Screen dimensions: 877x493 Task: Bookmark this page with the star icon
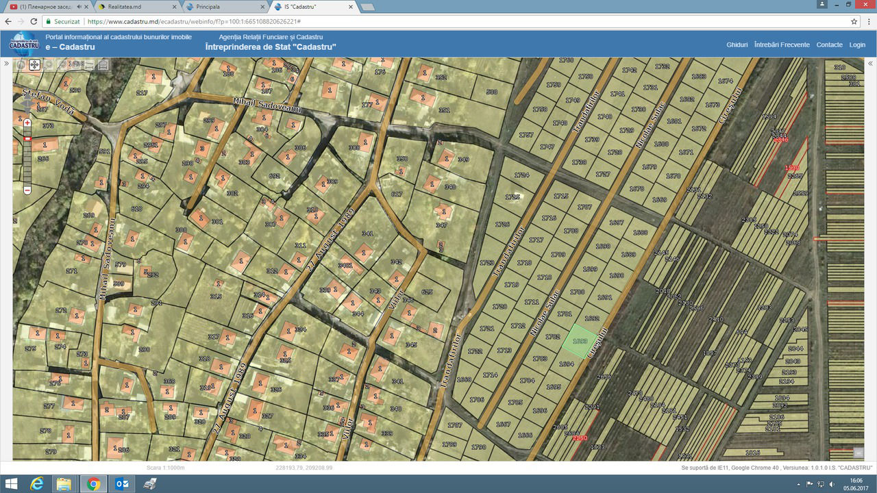pyautogui.click(x=854, y=21)
